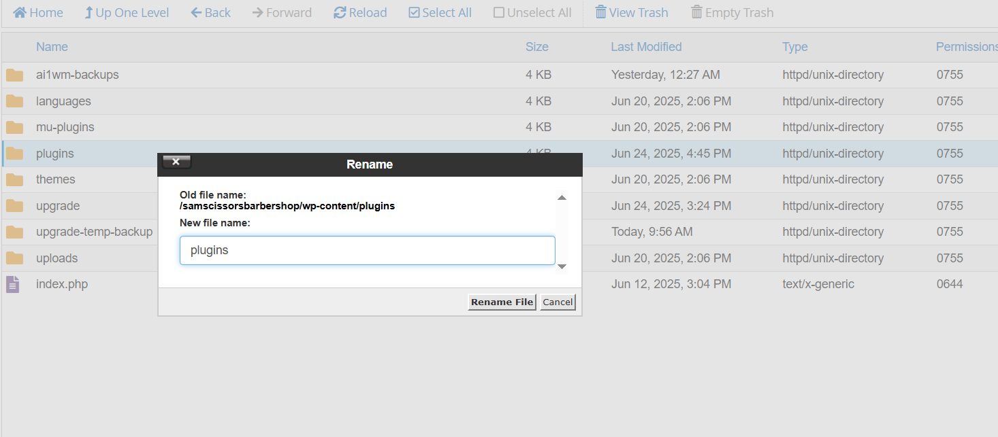Select the plugins folder icon
The height and width of the screenshot is (437, 998).
click(x=14, y=154)
